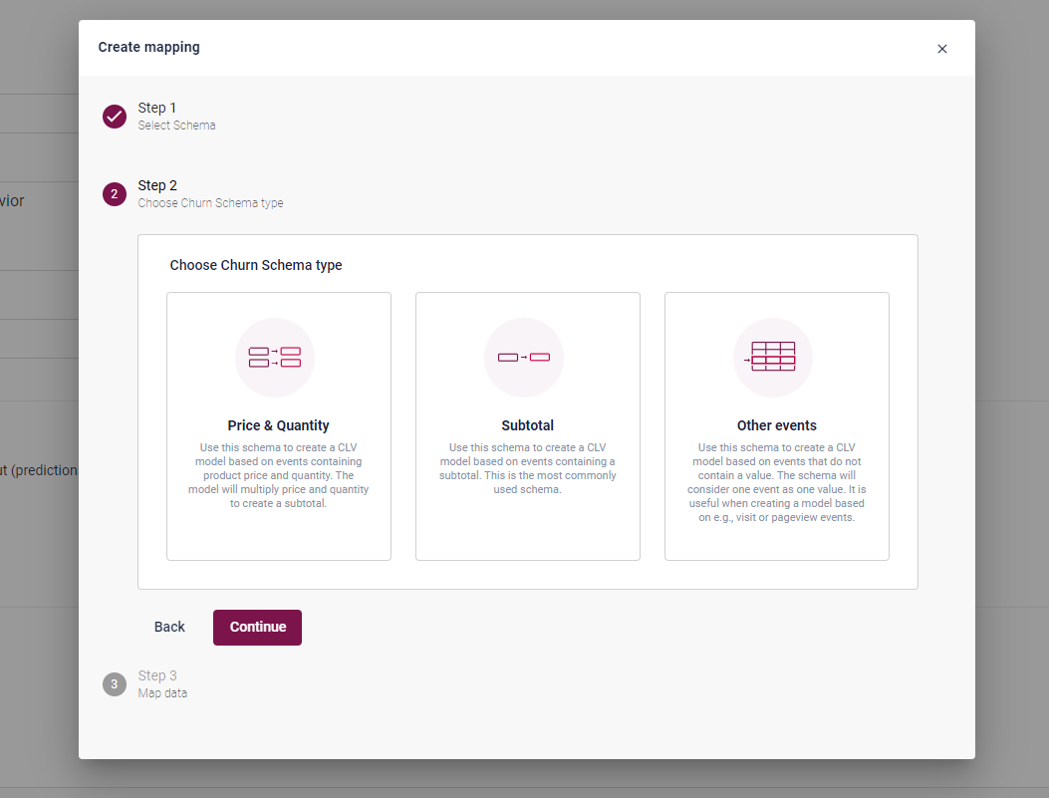1049x798 pixels.
Task: Expand Step 1 heading label
Action: point(157,108)
